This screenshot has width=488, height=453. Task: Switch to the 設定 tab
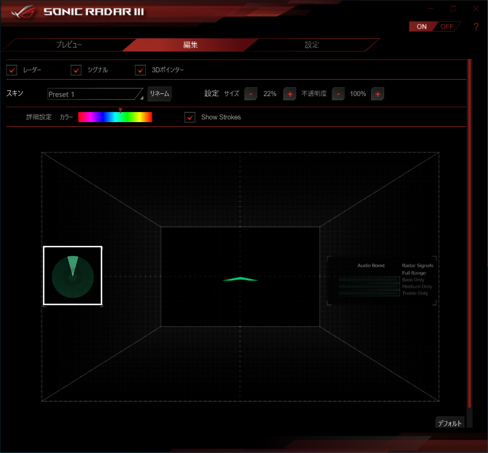click(312, 45)
